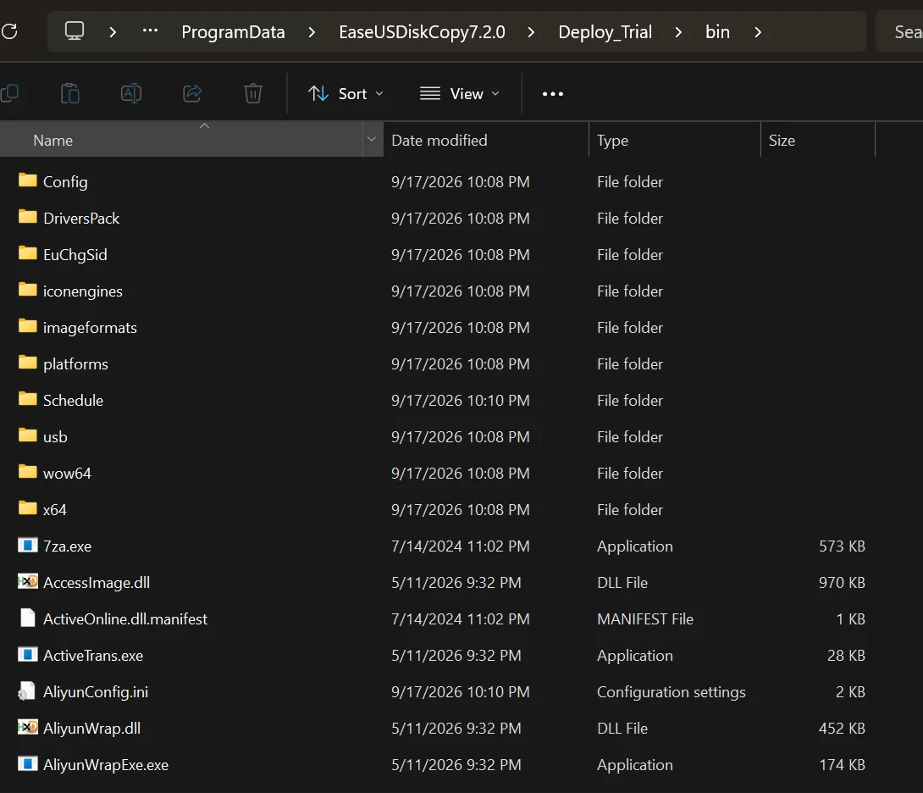
Task: Expand hidden breadcrumb path ellipsis
Action: pyautogui.click(x=150, y=30)
